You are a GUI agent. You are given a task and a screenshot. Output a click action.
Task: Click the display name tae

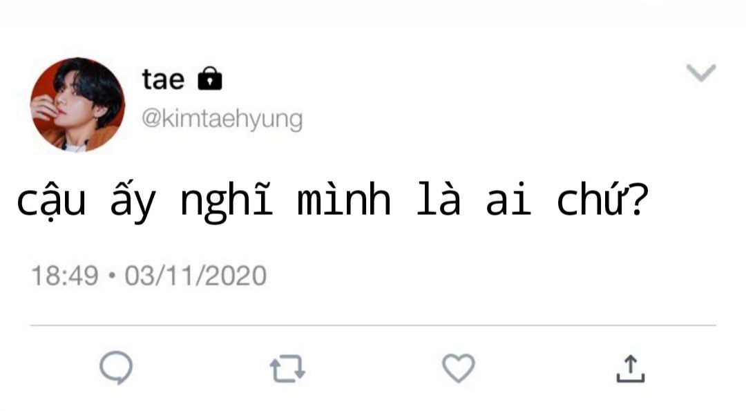click(163, 80)
